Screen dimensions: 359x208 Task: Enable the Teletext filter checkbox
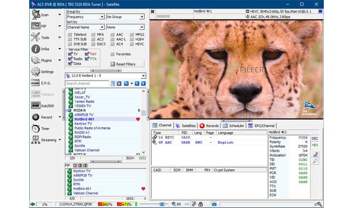pyautogui.click(x=70, y=34)
